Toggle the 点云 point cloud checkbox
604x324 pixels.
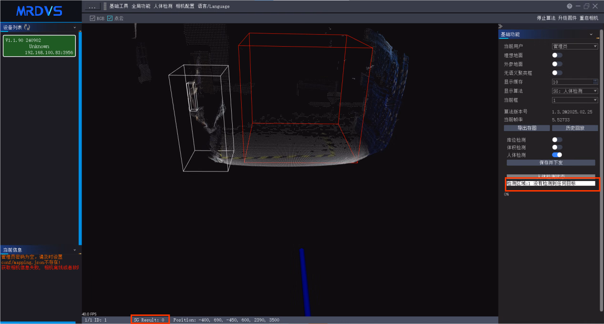(x=110, y=18)
